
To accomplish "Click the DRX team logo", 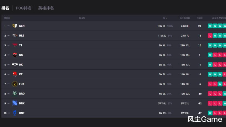I will 15,103.
